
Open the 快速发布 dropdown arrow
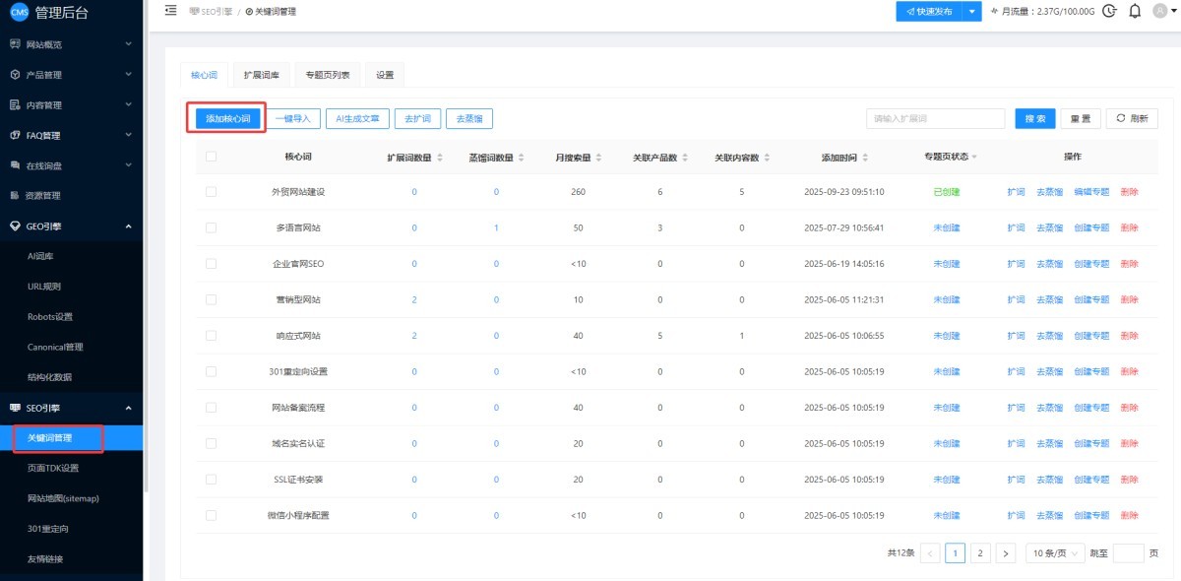click(x=972, y=12)
